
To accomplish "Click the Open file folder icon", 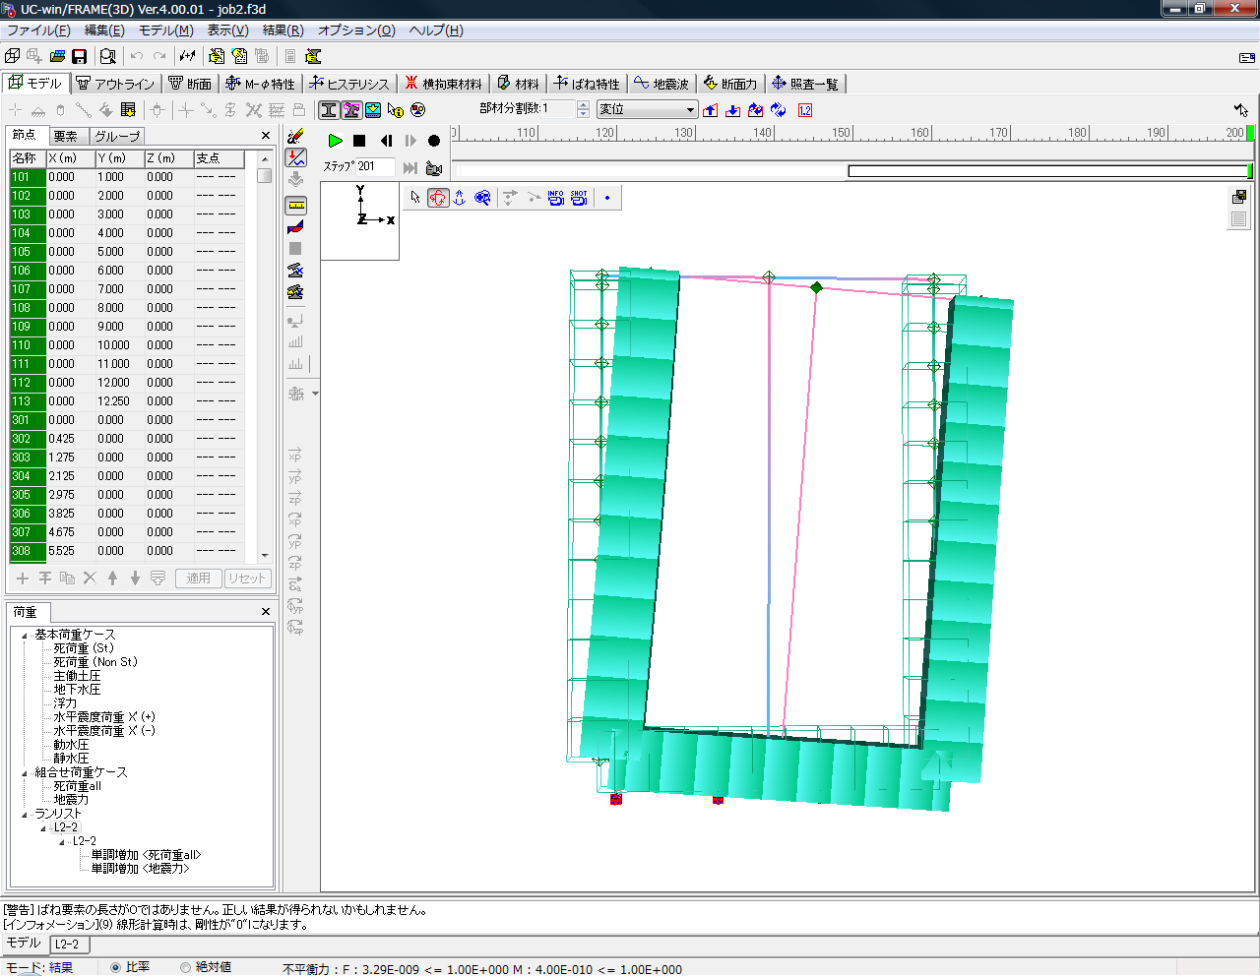I will (x=57, y=57).
